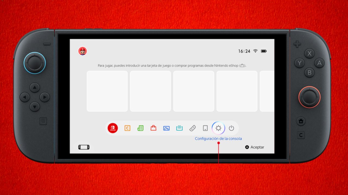This screenshot has width=348, height=195.
Task: Click the Aceptar confirmation label
Action: [257, 147]
